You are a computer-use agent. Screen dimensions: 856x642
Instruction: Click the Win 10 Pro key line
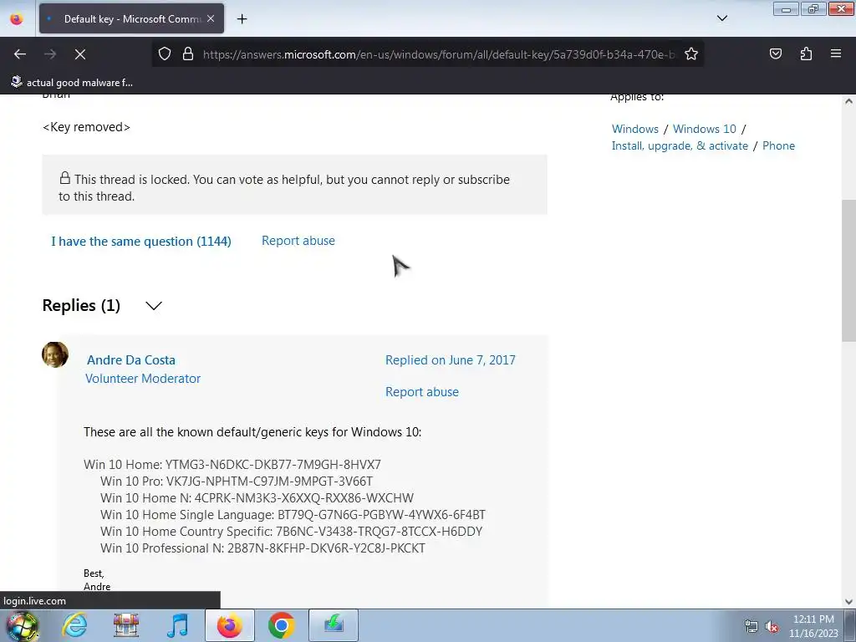click(x=237, y=481)
